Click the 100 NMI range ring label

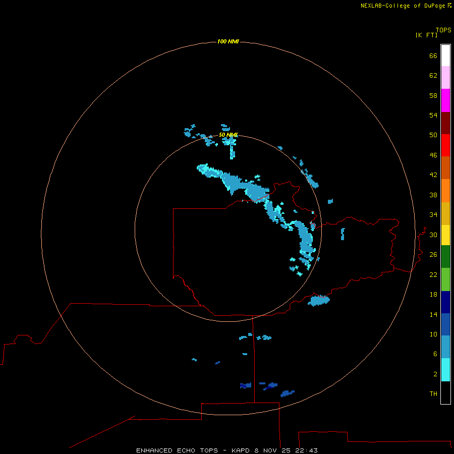(228, 41)
